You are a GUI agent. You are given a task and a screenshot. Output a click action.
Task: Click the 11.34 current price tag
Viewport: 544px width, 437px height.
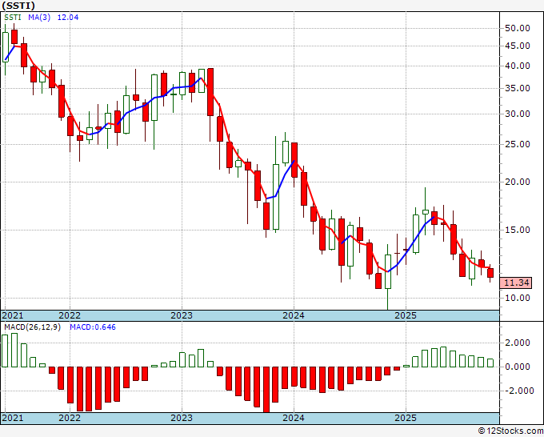[516, 283]
